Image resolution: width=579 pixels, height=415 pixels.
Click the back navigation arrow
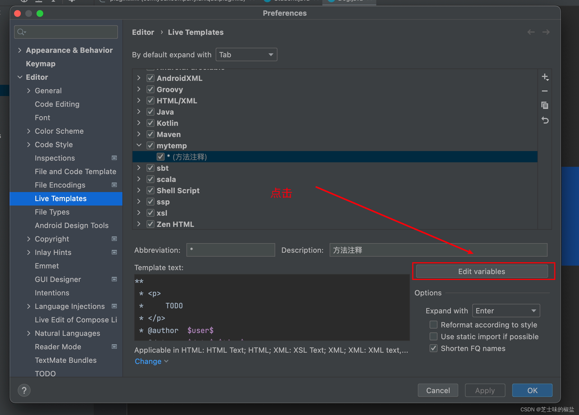[531, 32]
